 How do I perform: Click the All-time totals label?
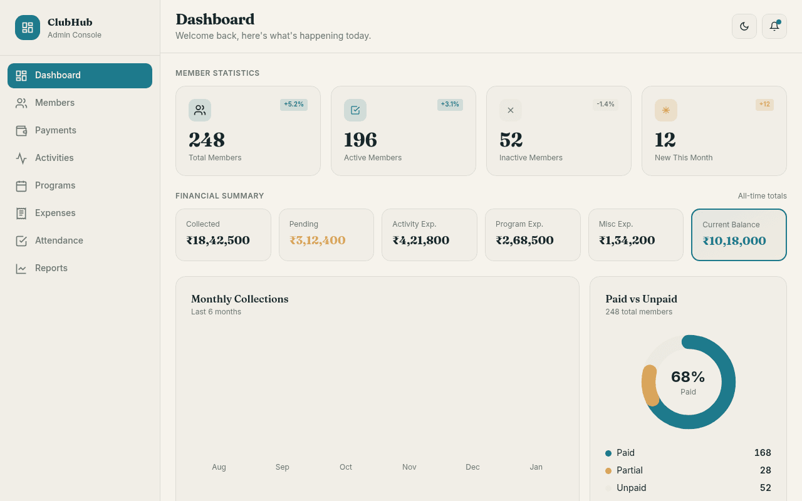pyautogui.click(x=762, y=196)
